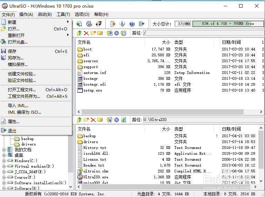Select the sources folder in ISO pane

click(x=88, y=61)
